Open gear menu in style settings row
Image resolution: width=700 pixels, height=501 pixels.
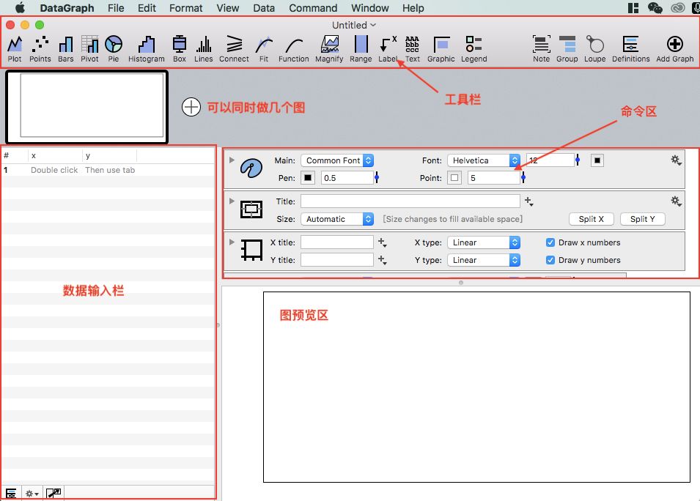coord(677,160)
